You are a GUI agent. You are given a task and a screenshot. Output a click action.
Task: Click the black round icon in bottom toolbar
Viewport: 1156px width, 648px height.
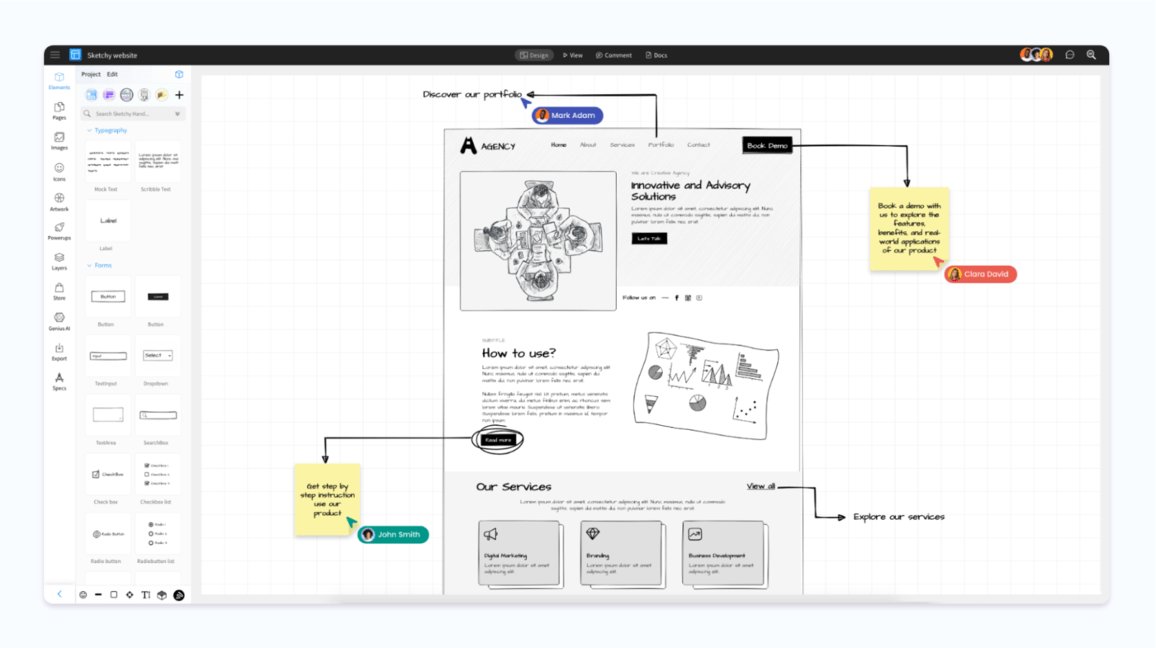point(178,594)
